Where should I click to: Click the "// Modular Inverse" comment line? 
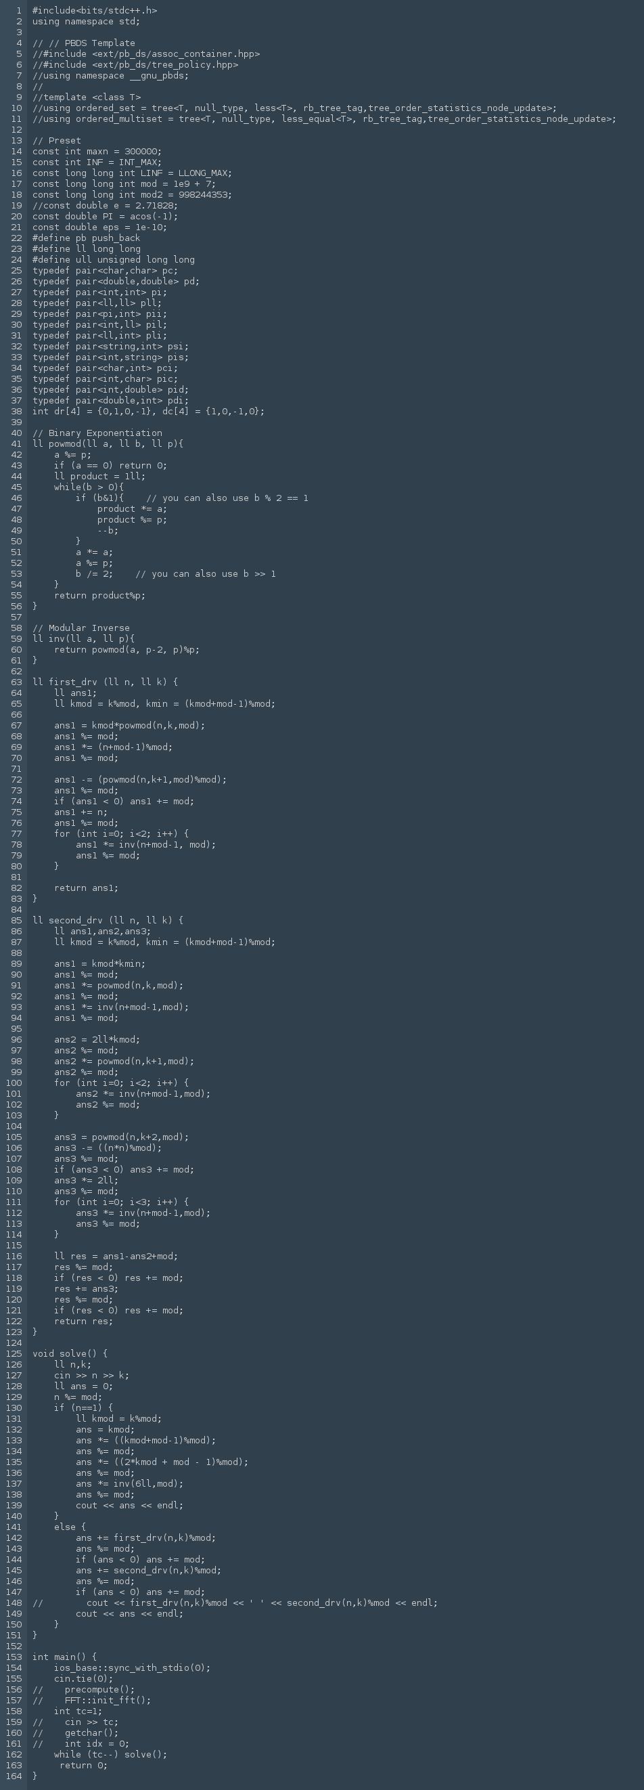80,628
